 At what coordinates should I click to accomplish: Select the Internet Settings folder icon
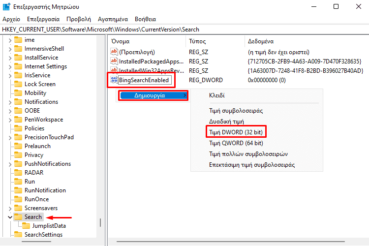point(18,66)
